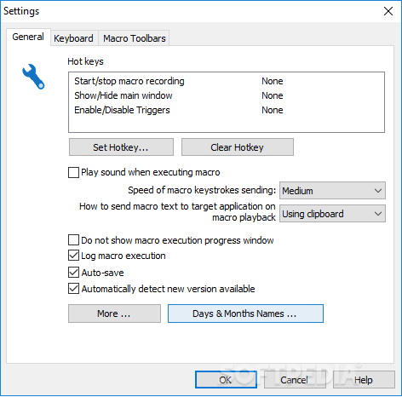This screenshot has width=402, height=397.
Task: Switch to the General tab
Action: click(28, 37)
